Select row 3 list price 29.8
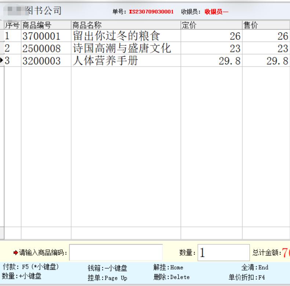Screen dimensions: 290x286 pos(211,61)
